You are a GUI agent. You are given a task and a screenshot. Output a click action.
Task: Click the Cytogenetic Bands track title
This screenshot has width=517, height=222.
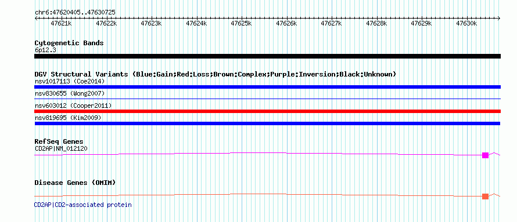click(x=69, y=43)
